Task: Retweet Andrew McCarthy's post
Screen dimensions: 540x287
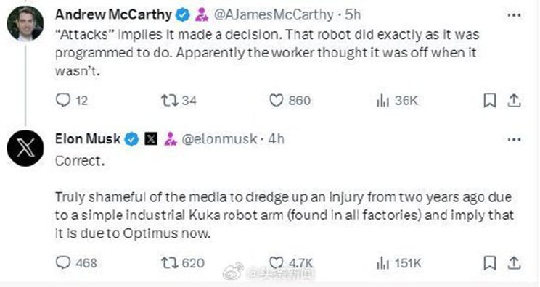Action: 179,100
